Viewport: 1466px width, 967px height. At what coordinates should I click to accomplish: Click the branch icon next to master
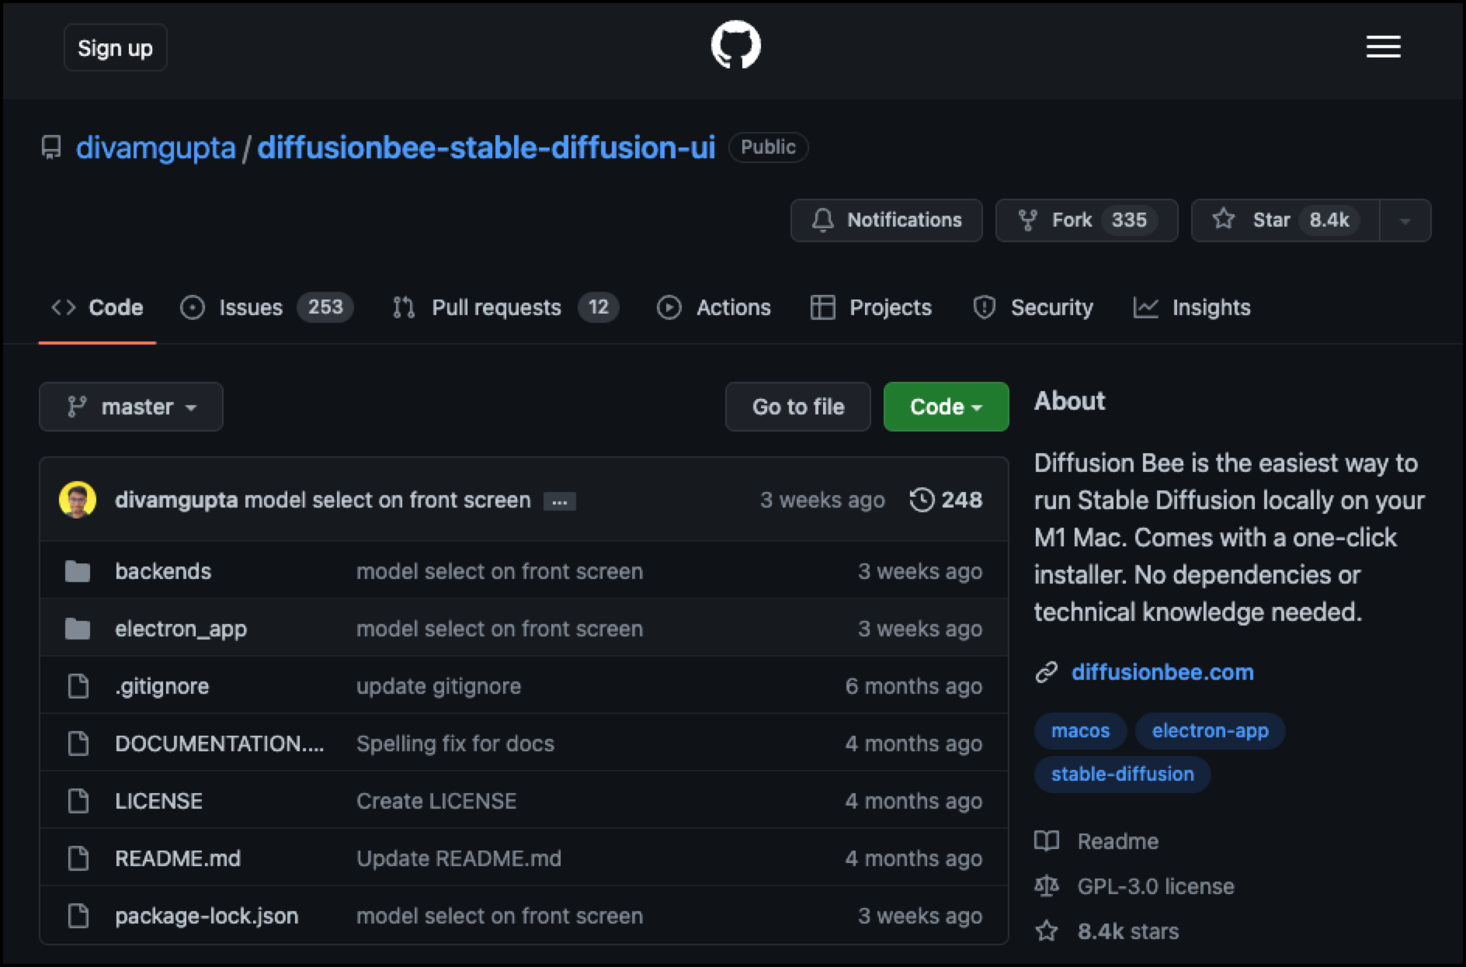78,406
